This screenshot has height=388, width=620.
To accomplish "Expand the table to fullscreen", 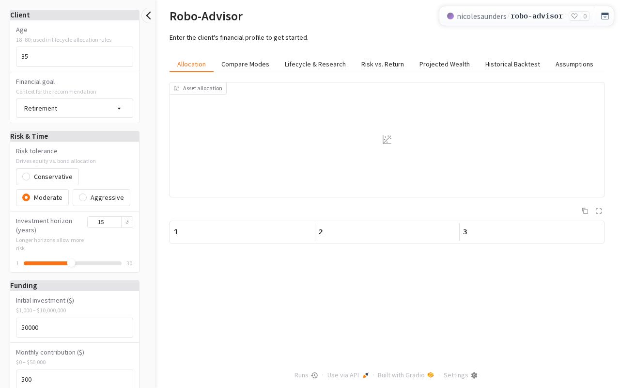I will [599, 211].
